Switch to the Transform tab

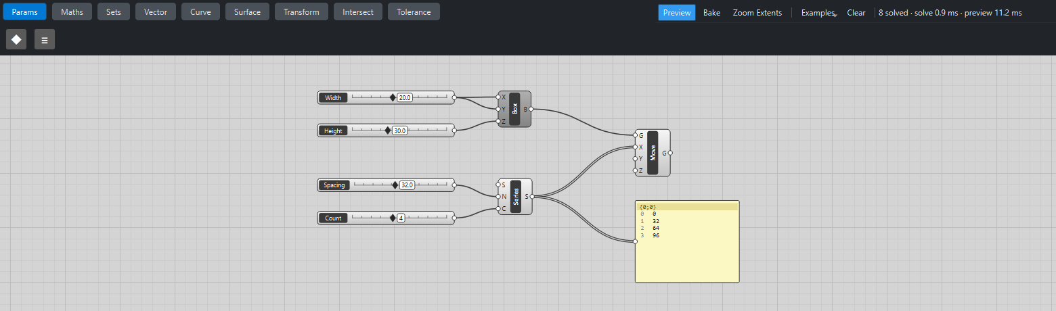click(x=301, y=12)
